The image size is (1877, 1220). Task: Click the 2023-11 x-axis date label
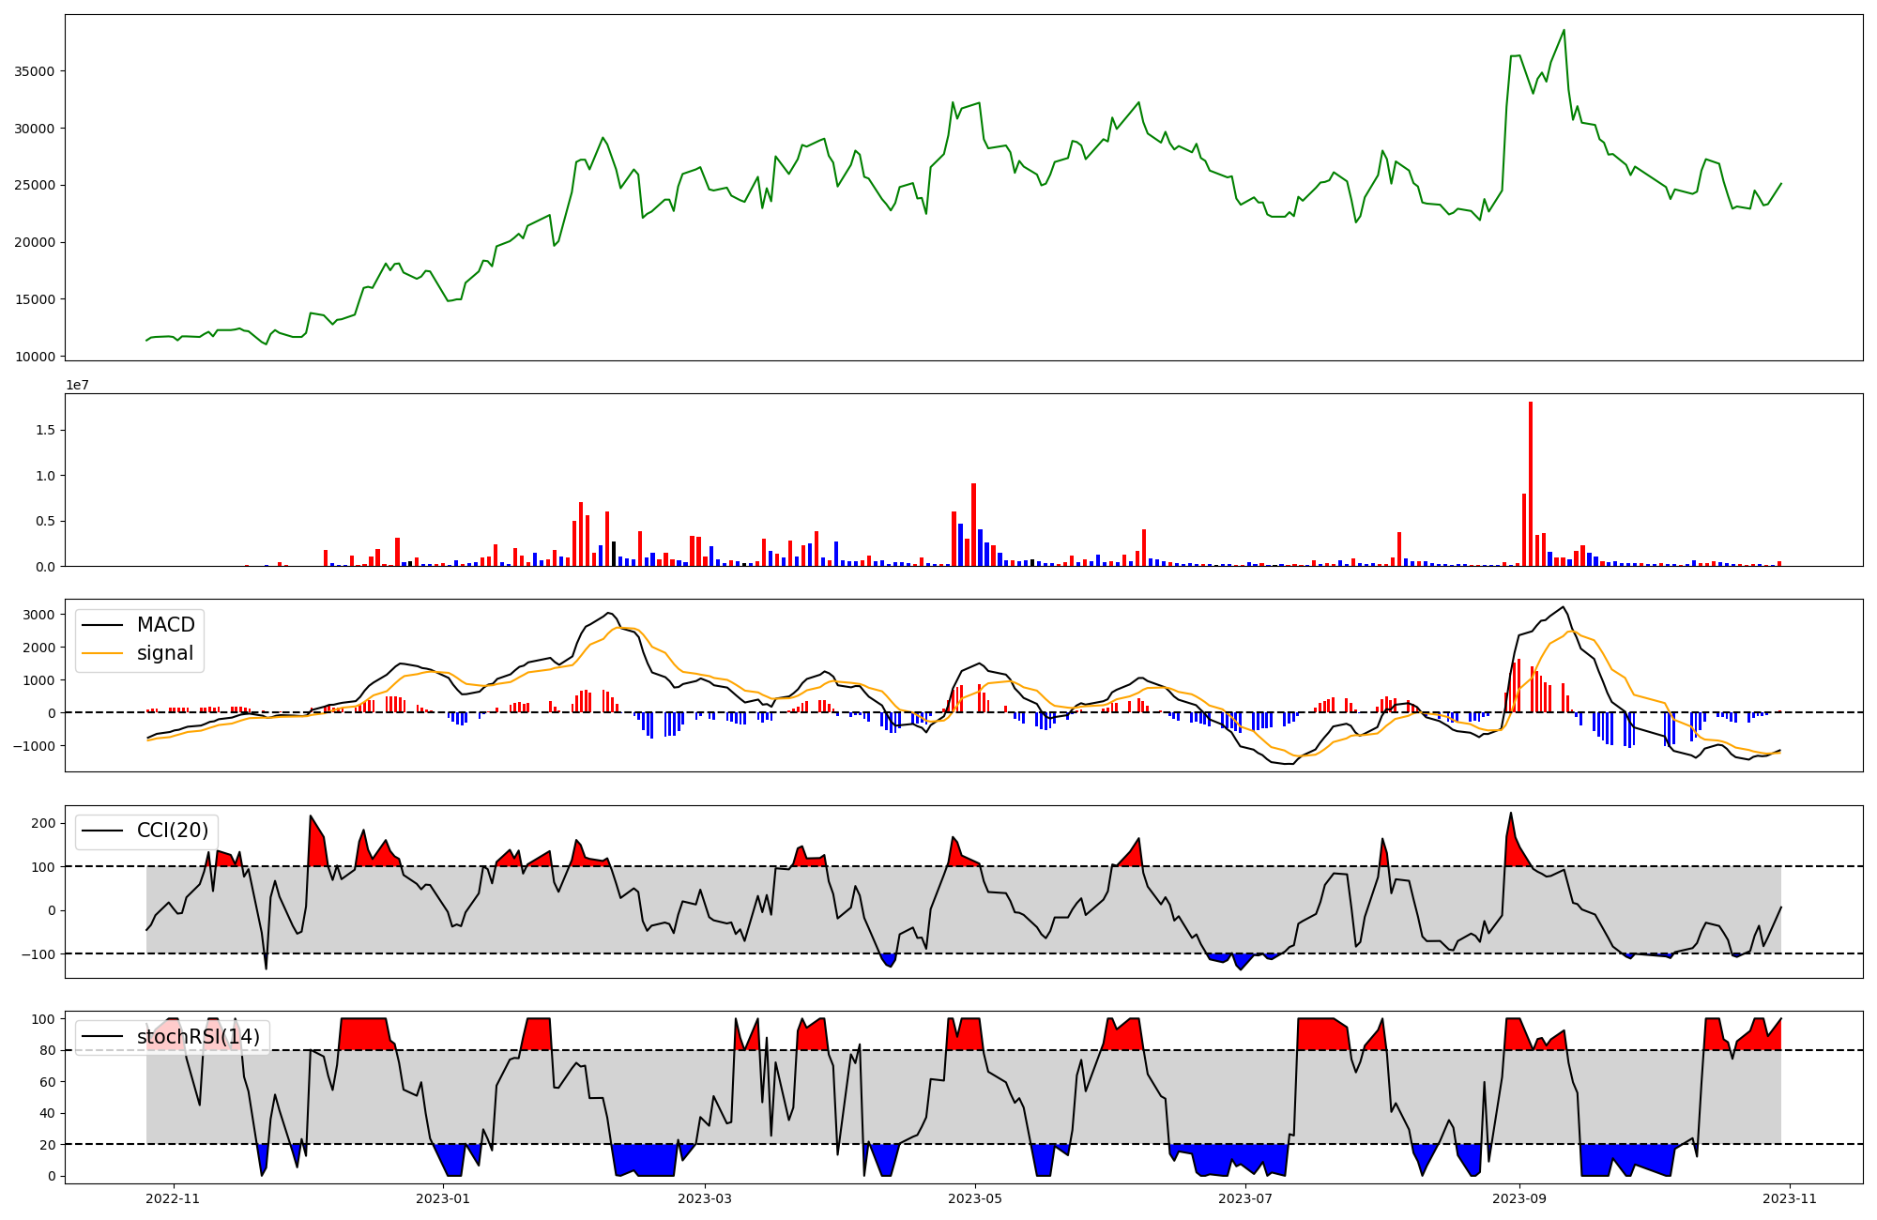pyautogui.click(x=1790, y=1198)
